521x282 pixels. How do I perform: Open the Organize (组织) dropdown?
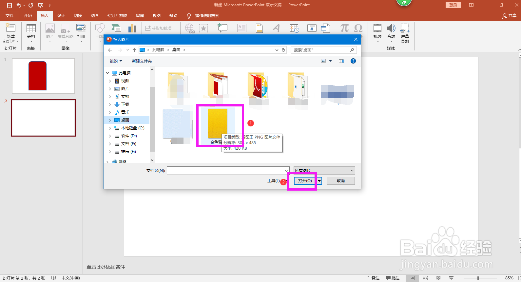click(116, 61)
